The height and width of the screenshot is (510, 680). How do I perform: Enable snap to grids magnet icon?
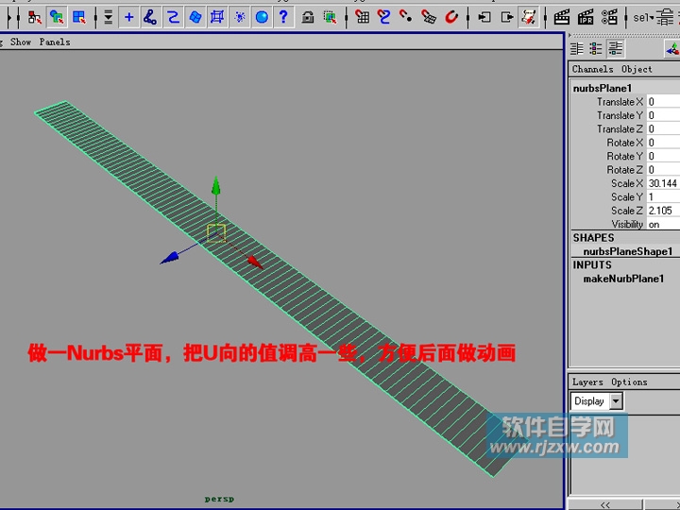[x=362, y=17]
